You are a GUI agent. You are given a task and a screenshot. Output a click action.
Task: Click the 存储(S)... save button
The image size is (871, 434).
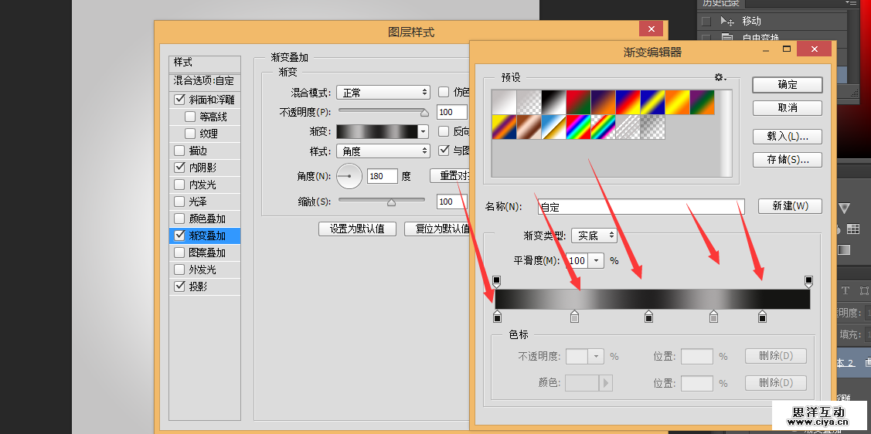click(788, 159)
